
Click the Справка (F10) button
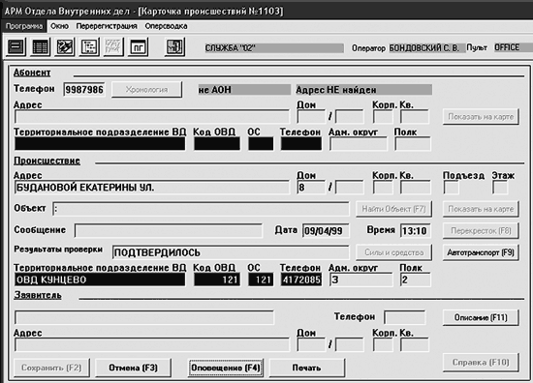(481, 363)
